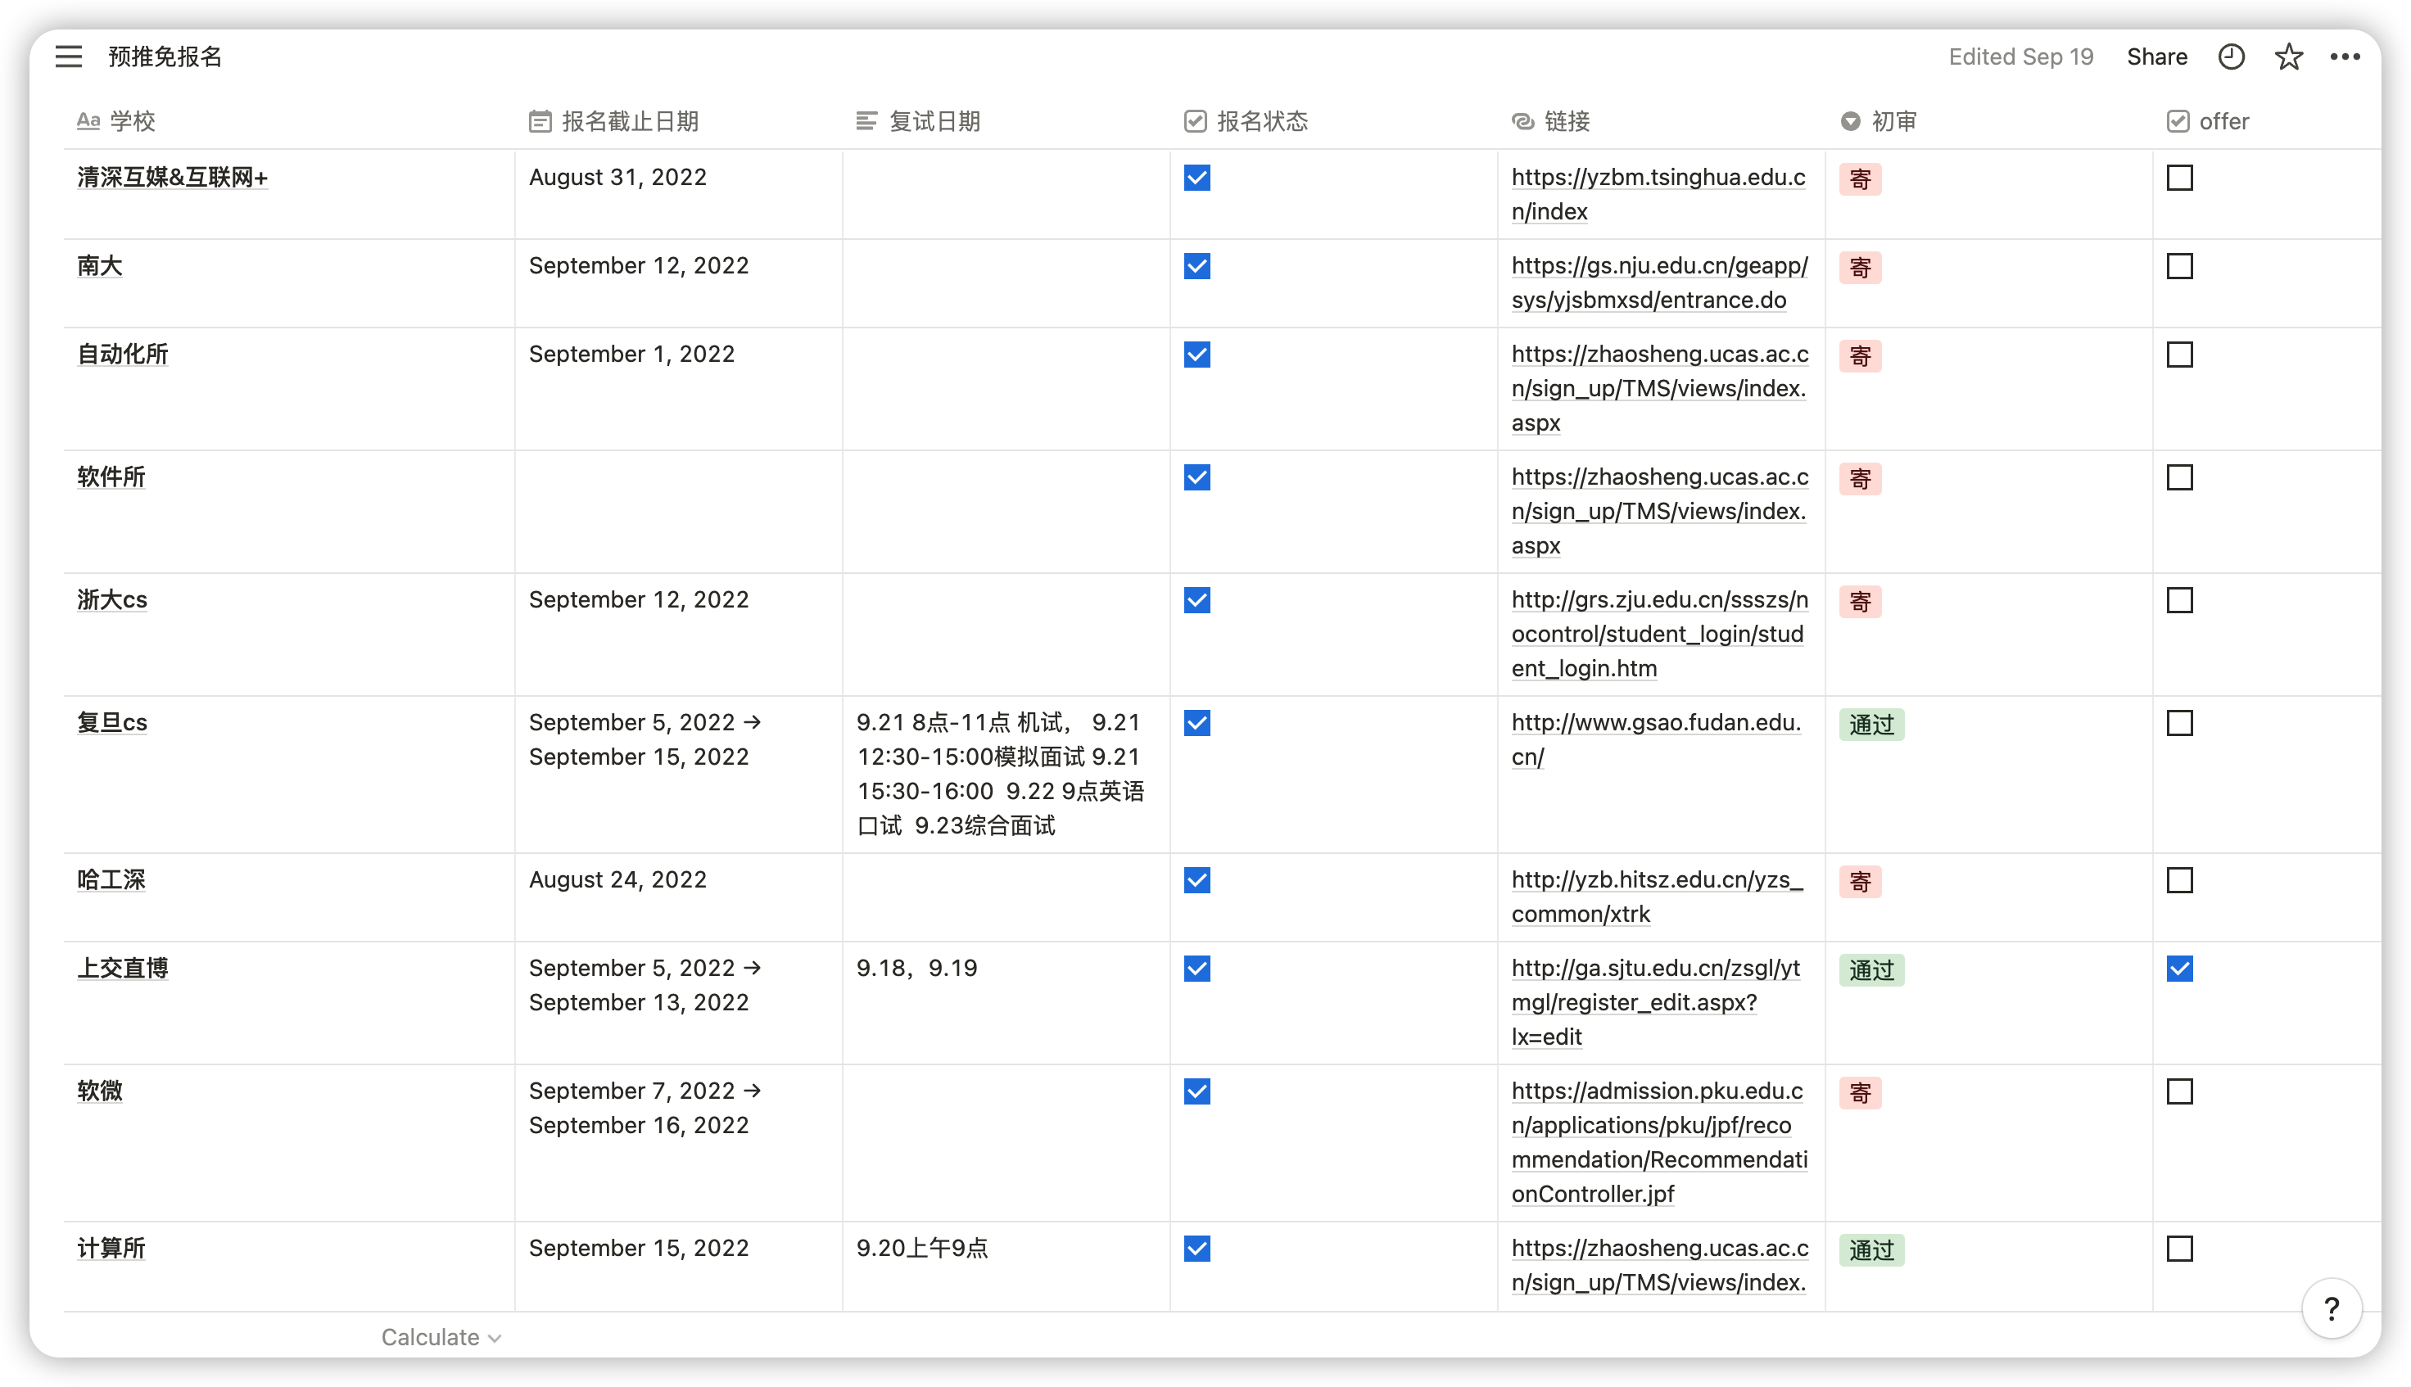2411x1387 pixels.
Task: Click the empty 复试日期 cell for 南大
Action: (x=1006, y=283)
